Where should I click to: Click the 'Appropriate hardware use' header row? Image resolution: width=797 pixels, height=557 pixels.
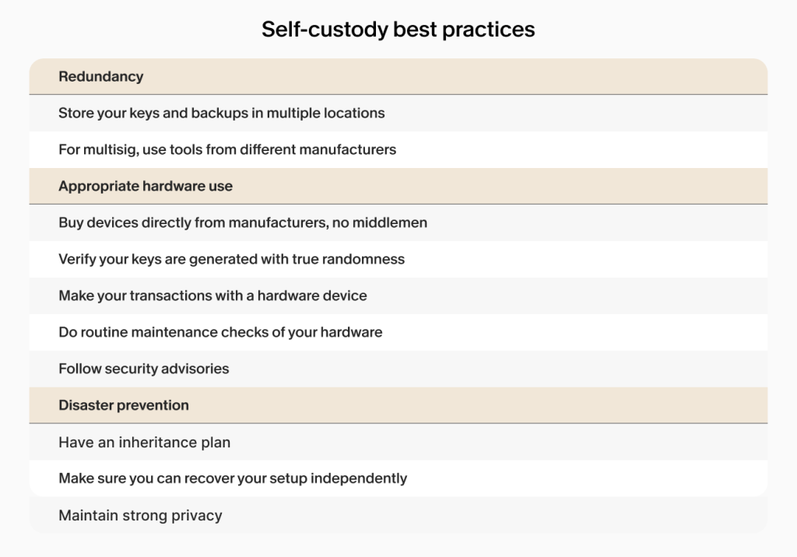coord(398,186)
